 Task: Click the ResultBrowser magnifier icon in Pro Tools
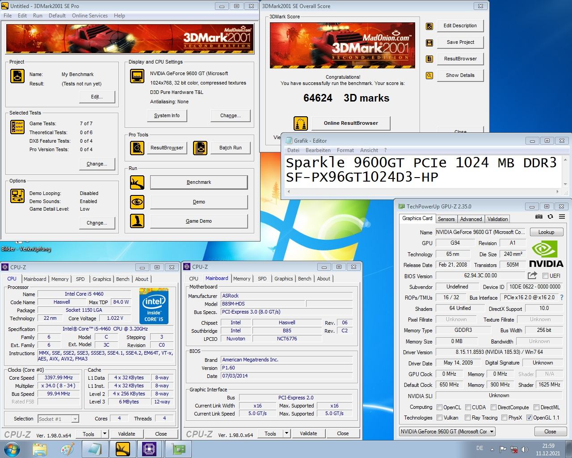point(137,148)
